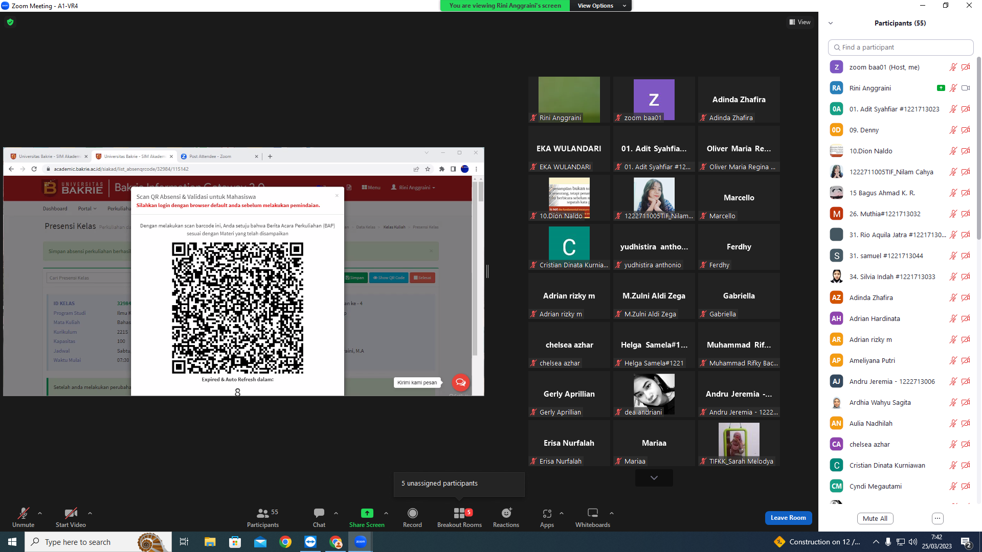The height and width of the screenshot is (552, 982).
Task: Expand Apps options arrow
Action: [562, 513]
